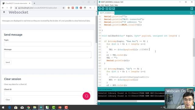This screenshot has width=195, height=110.
Task: Open Microsoft Edge from the taskbar
Action: tap(9, 107)
